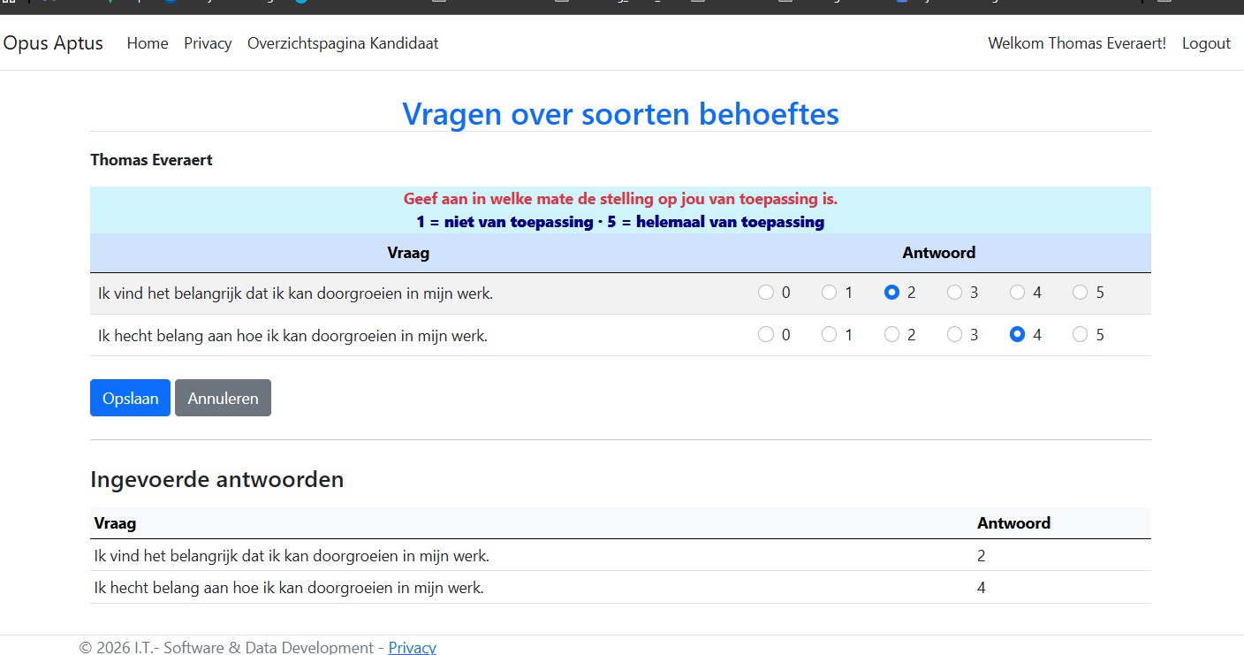This screenshot has width=1244, height=655.
Task: Click the Privacy link in the footer
Action: click(412, 648)
